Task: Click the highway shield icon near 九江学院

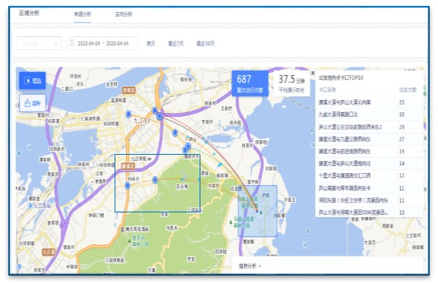Action: (x=128, y=166)
